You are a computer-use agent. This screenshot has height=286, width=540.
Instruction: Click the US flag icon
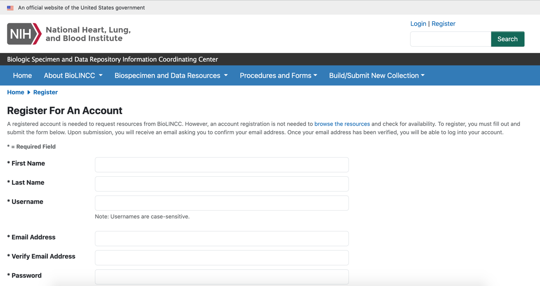10,8
